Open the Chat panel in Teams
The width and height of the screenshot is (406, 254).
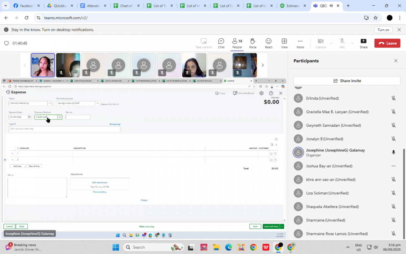[221, 43]
